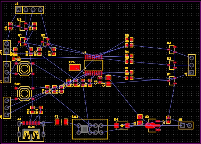The height and width of the screenshot is (144, 201).
Task: Select capacitor C6 left of U2
Action: point(140,120)
